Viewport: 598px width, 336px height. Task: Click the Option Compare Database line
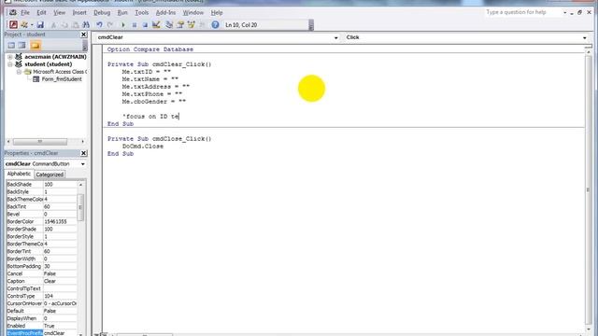point(150,49)
